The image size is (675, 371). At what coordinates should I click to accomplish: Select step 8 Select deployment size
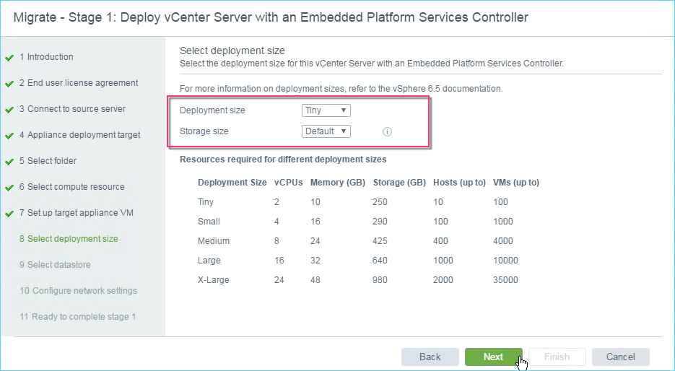coord(69,239)
